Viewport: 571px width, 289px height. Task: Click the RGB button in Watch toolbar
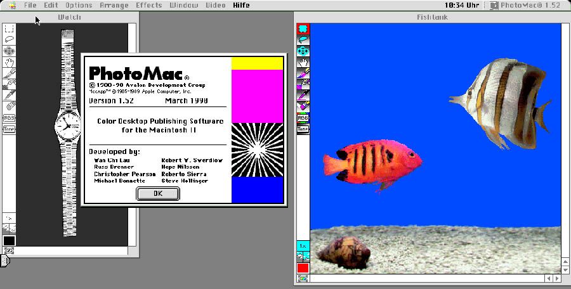10,118
